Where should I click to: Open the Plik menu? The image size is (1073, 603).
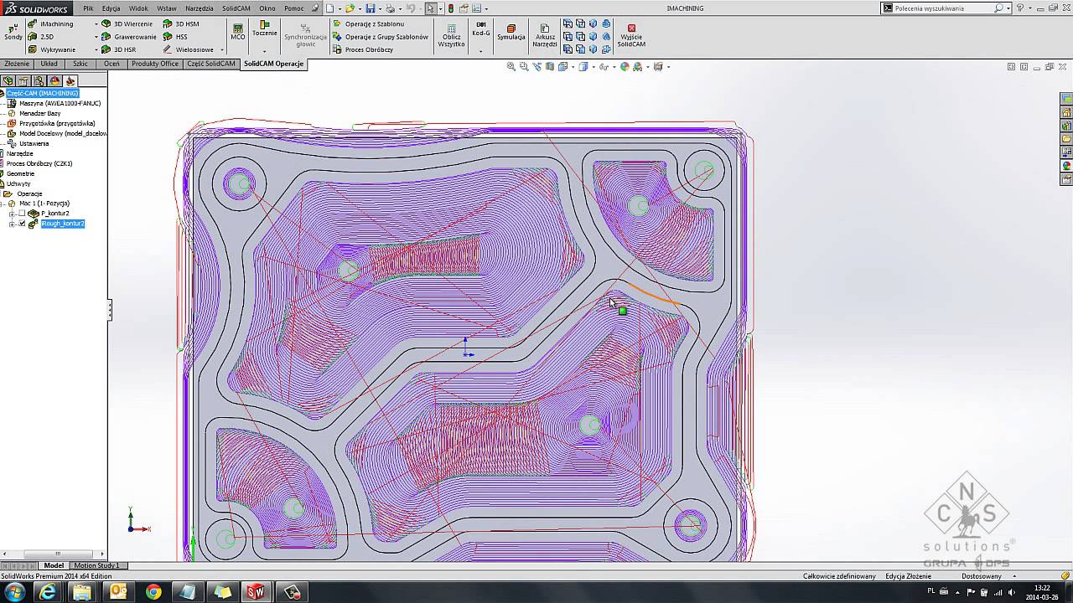(x=88, y=8)
